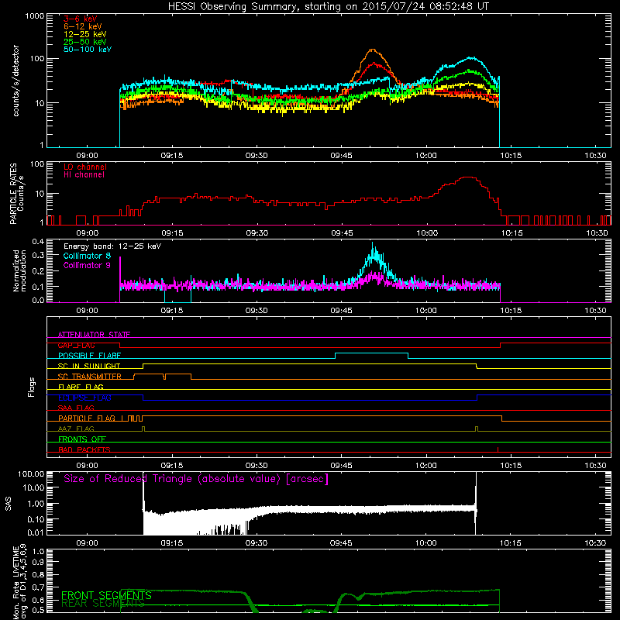Click the 100.00 label on SAS axis
Screen dimensions: 620x620
point(31,474)
